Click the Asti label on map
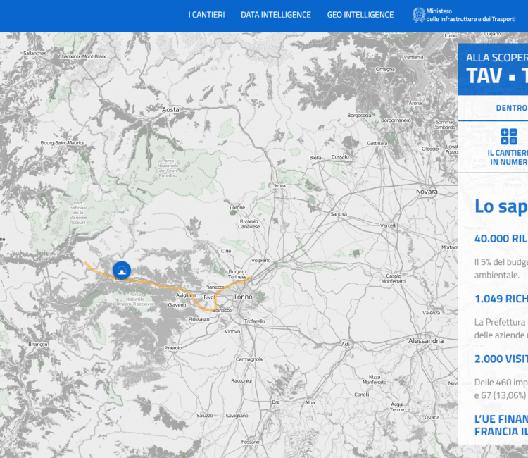This screenshot has width=528, height=458. pos(346,344)
